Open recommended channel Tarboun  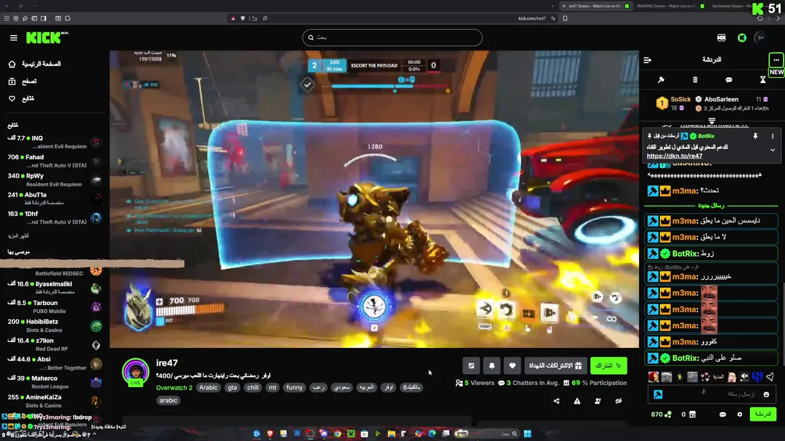tap(55, 307)
